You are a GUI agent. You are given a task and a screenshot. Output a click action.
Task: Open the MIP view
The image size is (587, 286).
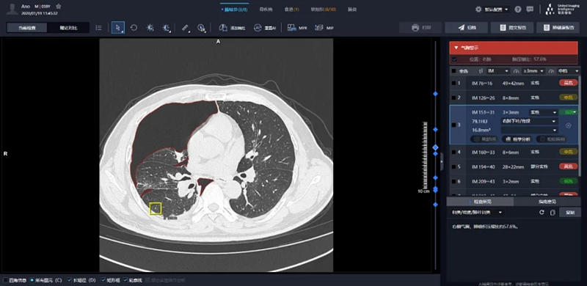coord(324,28)
